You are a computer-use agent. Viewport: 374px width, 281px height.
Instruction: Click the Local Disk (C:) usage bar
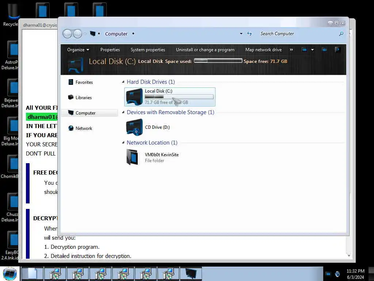tap(179, 97)
